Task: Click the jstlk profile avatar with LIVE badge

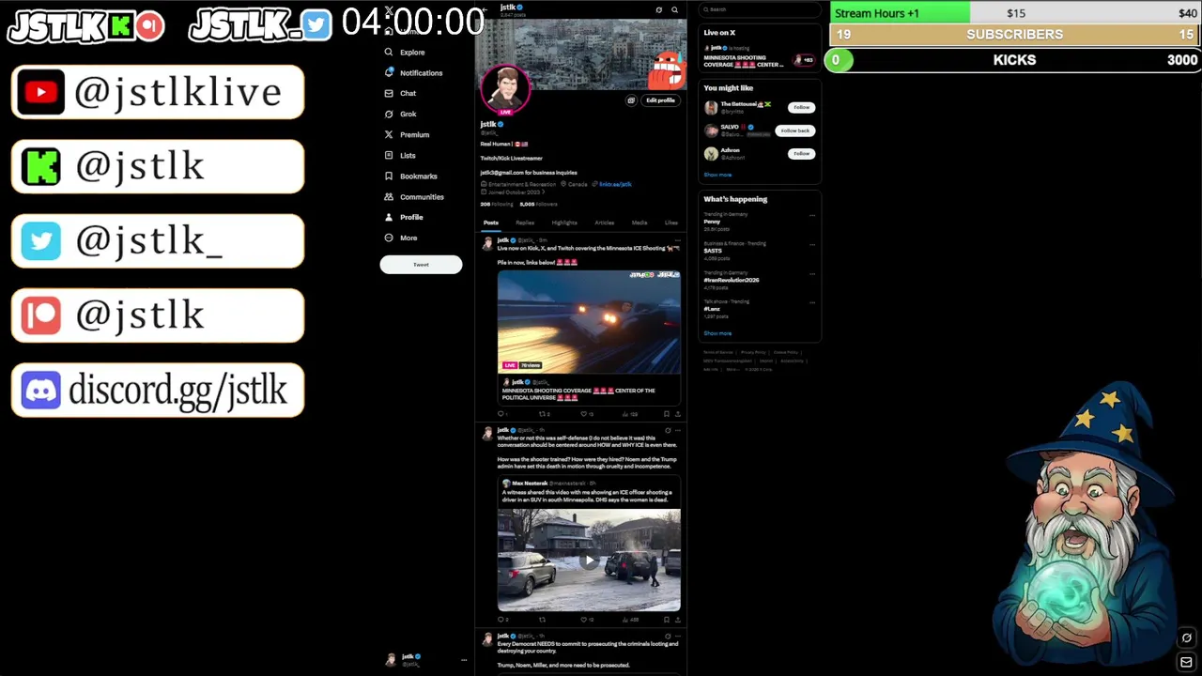Action: [x=506, y=89]
